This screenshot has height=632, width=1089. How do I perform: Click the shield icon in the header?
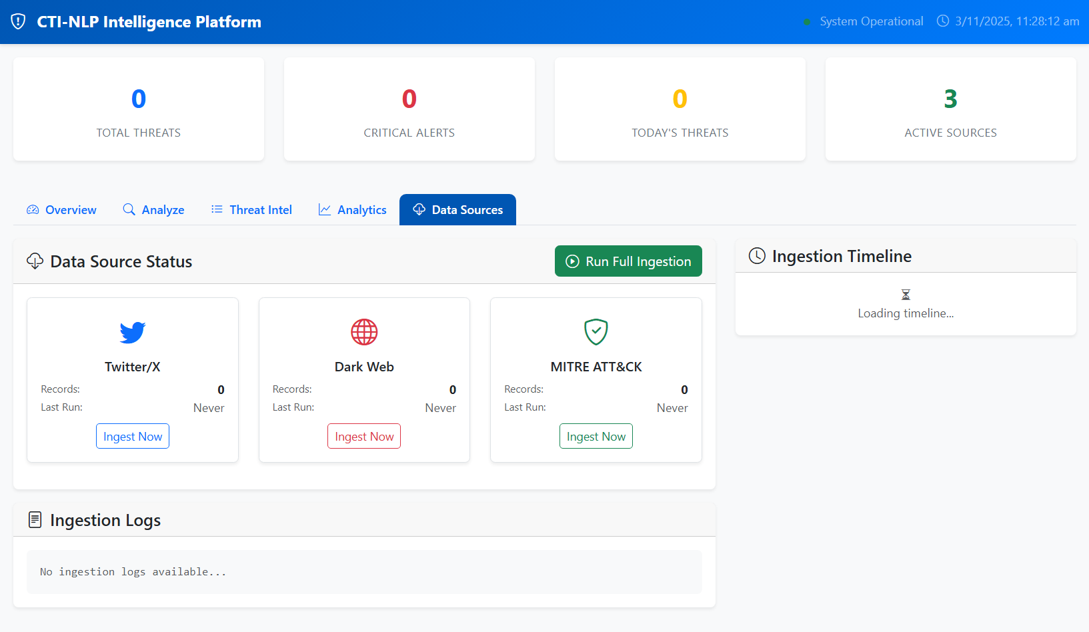pos(18,21)
